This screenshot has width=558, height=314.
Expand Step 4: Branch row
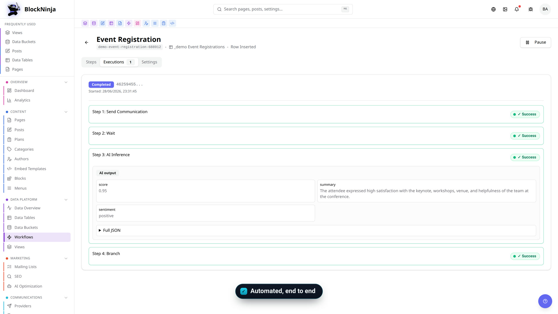click(316, 256)
